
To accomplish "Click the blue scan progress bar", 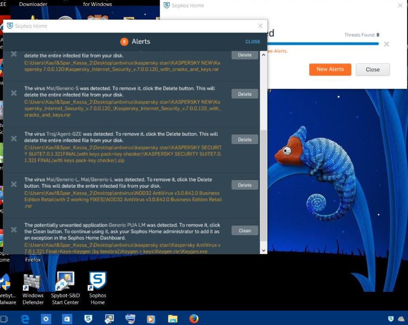I will [x=323, y=44].
